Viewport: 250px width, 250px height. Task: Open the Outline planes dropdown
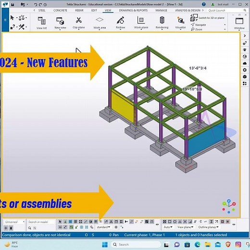click(x=208, y=227)
